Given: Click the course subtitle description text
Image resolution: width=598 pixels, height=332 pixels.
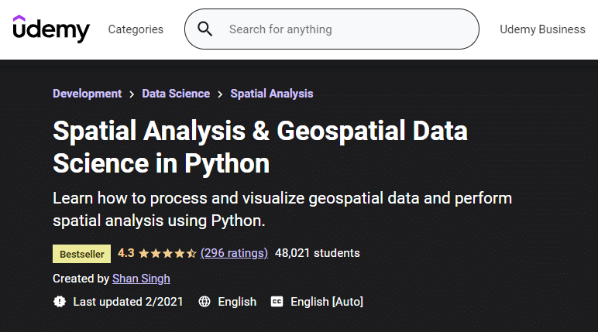Looking at the screenshot, I should coord(282,209).
